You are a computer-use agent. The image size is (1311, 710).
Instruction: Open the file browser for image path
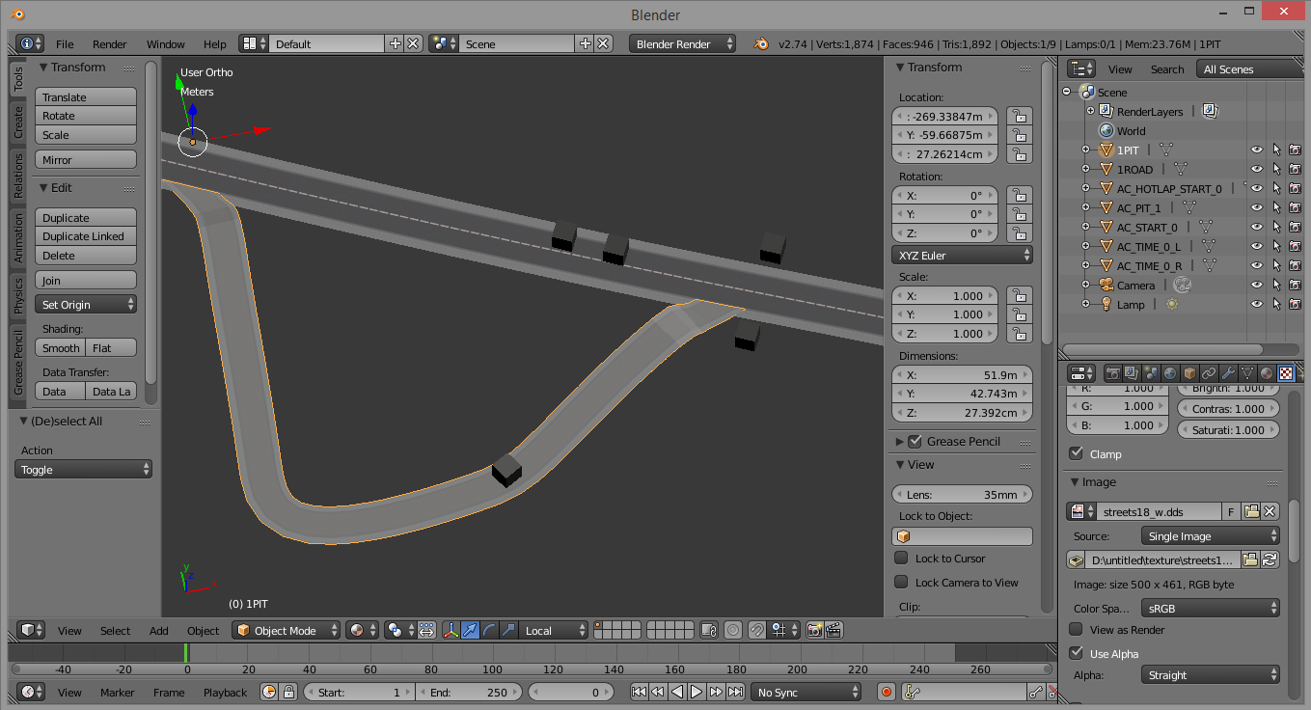click(1250, 560)
